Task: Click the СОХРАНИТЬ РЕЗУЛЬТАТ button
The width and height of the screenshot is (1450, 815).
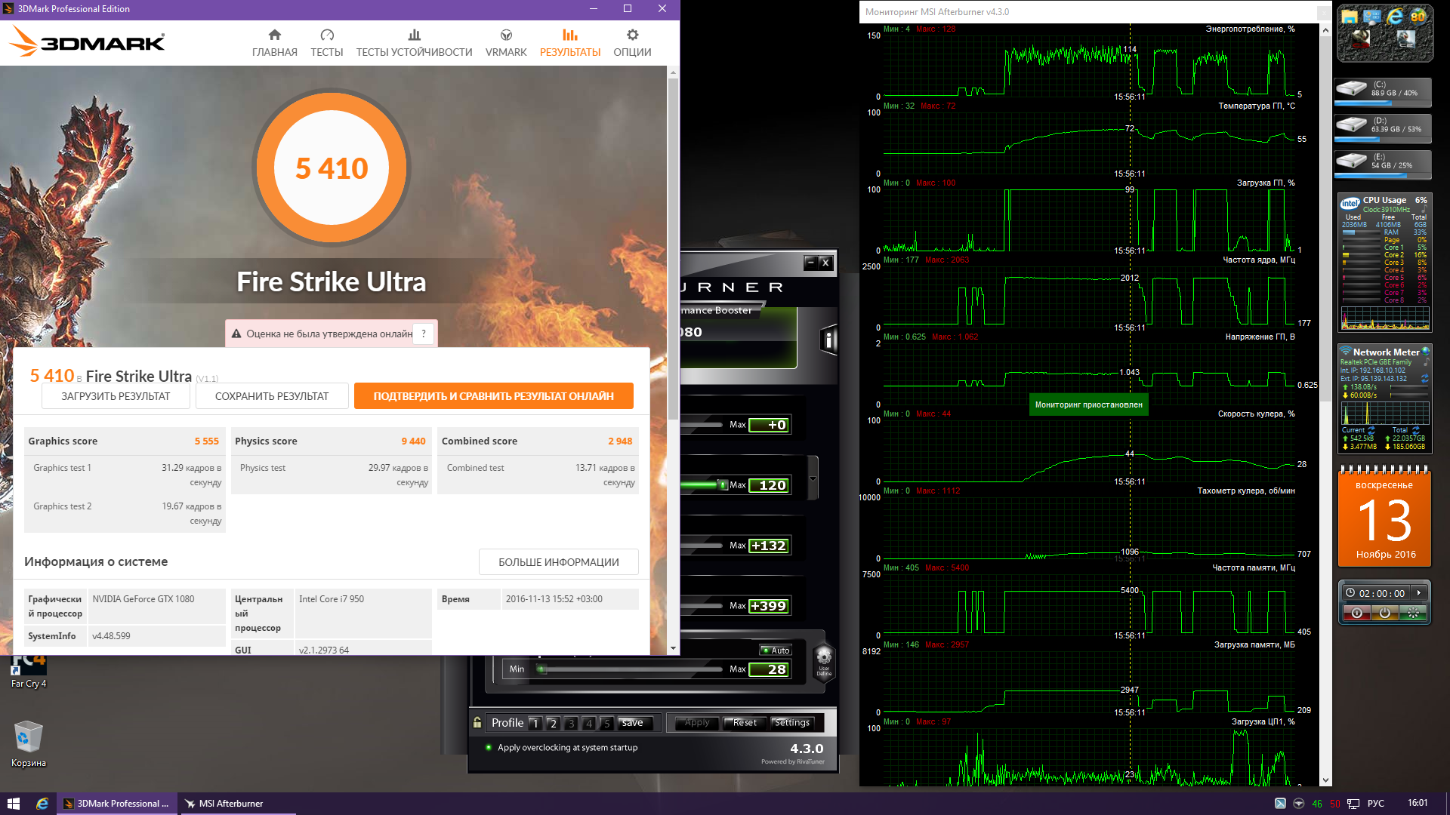Action: click(x=272, y=396)
